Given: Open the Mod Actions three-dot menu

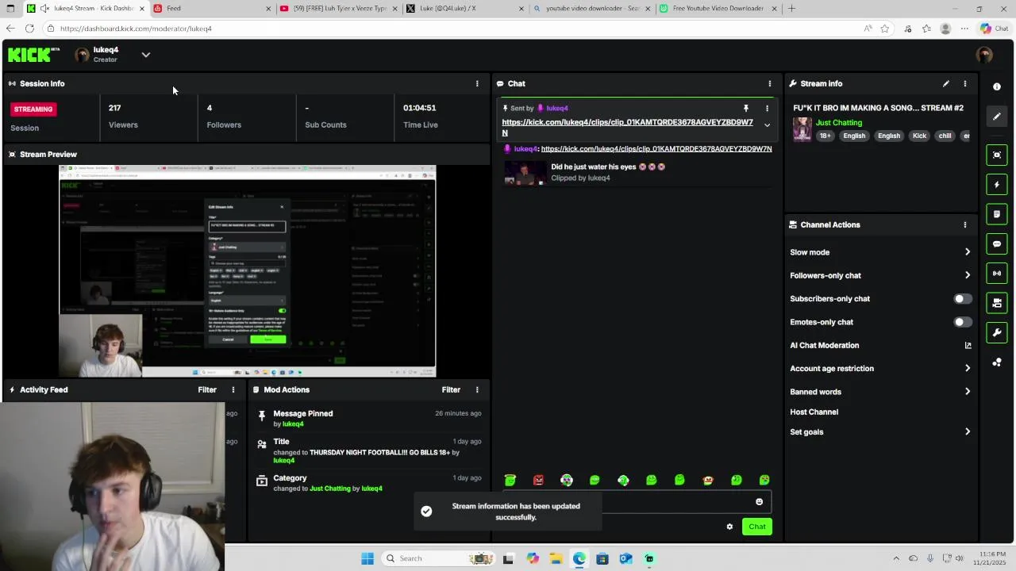Looking at the screenshot, I should click(x=477, y=389).
